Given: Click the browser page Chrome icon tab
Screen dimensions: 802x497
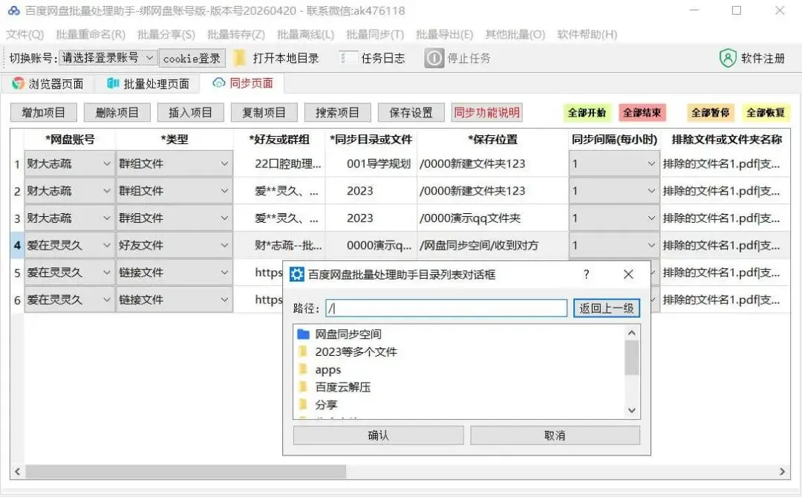Looking at the screenshot, I should pos(19,83).
